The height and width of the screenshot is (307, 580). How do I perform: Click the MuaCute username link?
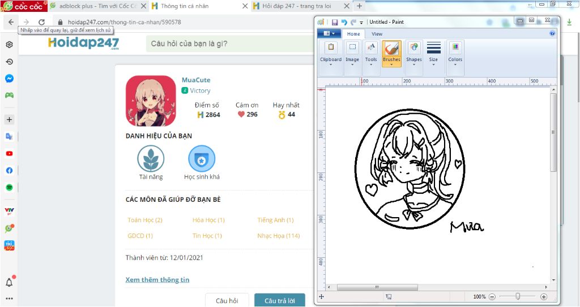(x=196, y=80)
